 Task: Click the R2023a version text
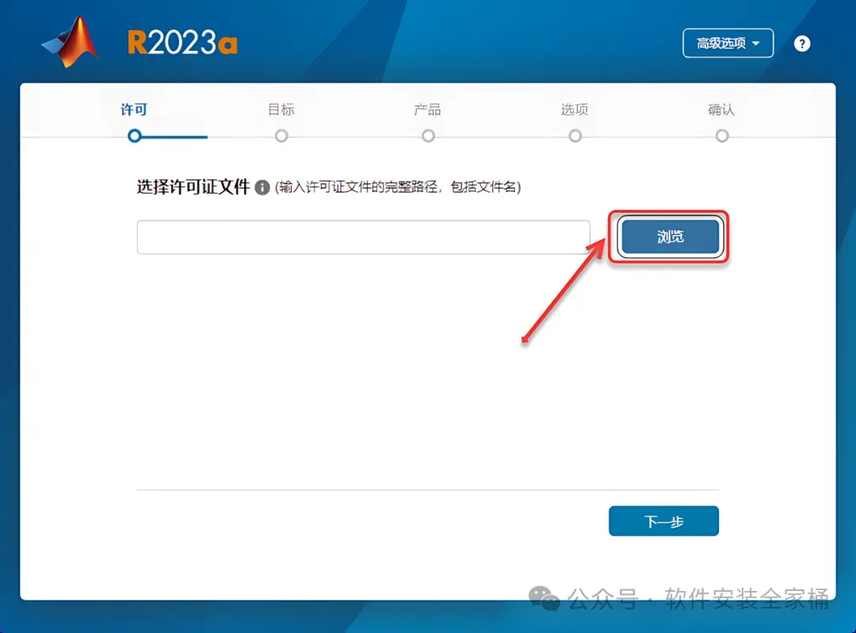click(183, 43)
